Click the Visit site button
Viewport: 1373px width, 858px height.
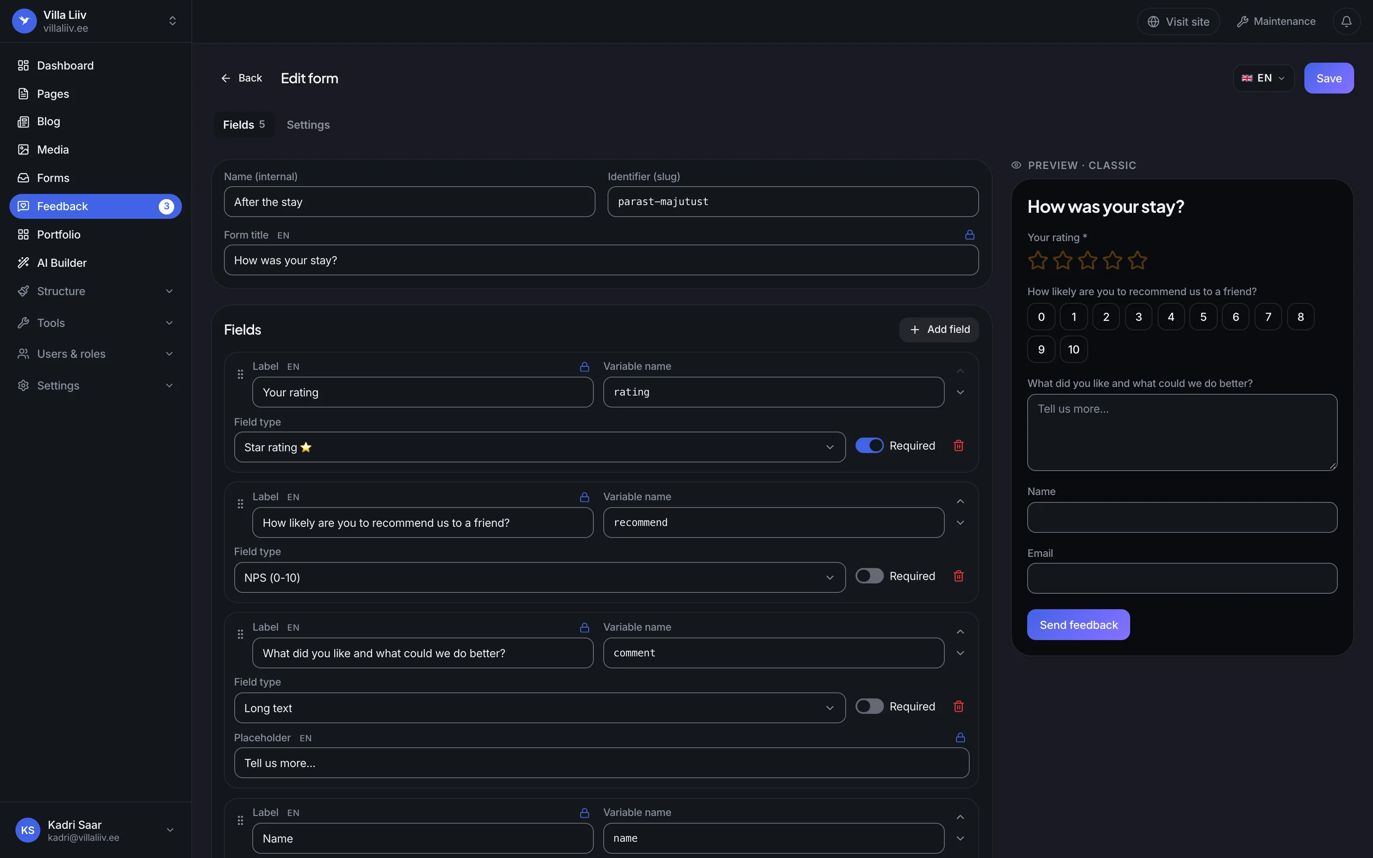pyautogui.click(x=1178, y=21)
